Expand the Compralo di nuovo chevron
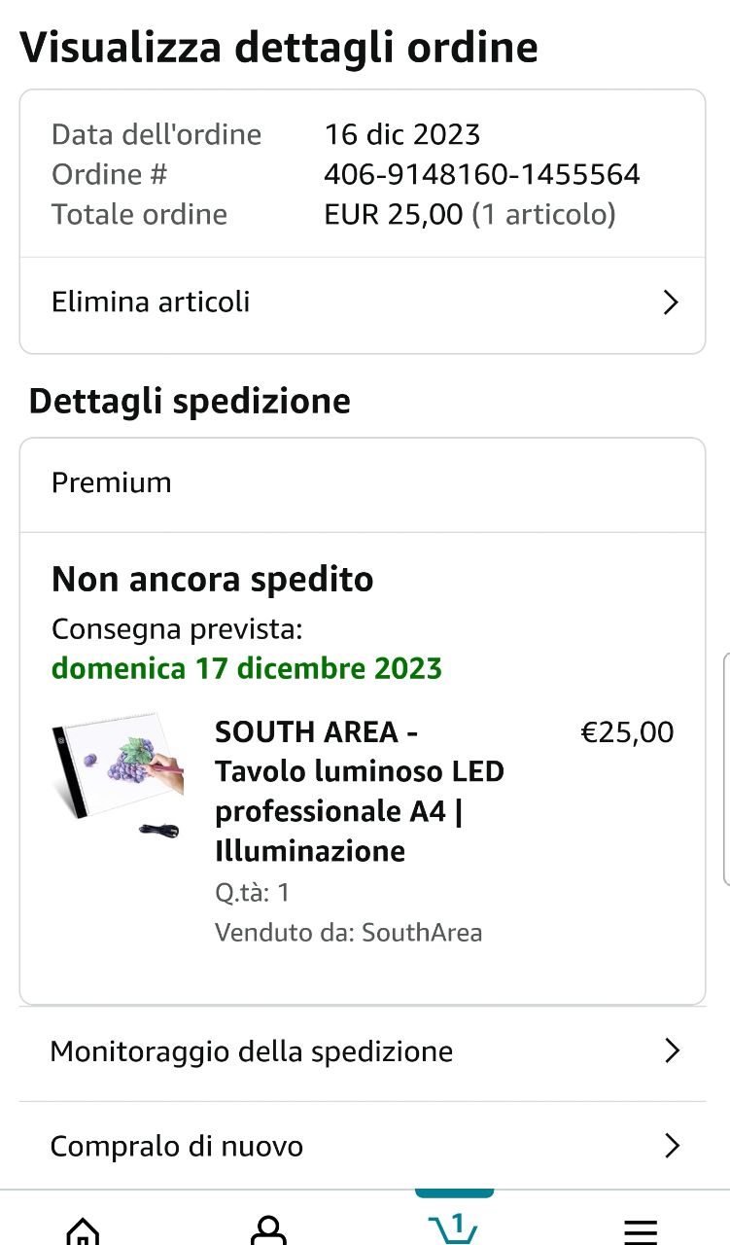This screenshot has width=730, height=1245. pyautogui.click(x=671, y=1147)
